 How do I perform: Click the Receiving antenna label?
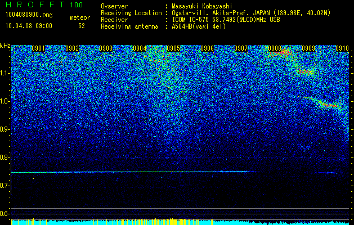click(129, 26)
